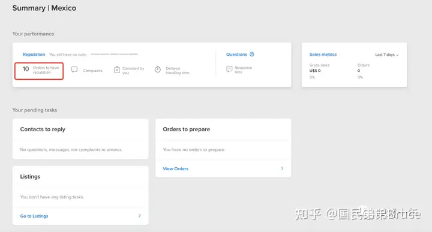Click 'You don't have any listing tasks.' text
Screen dimensions: 432x232
52,197
